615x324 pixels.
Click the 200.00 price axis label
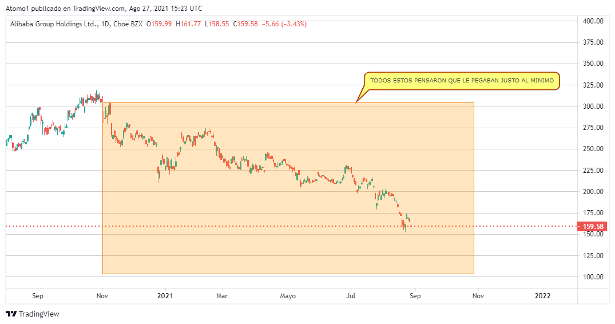[593, 191]
